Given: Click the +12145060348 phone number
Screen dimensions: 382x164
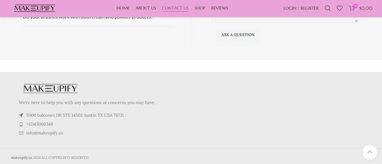Looking at the screenshot, I should click(40, 124).
